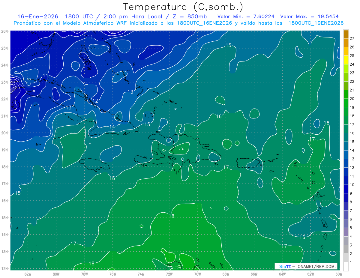Click the color legend value '8'

(351, 202)
